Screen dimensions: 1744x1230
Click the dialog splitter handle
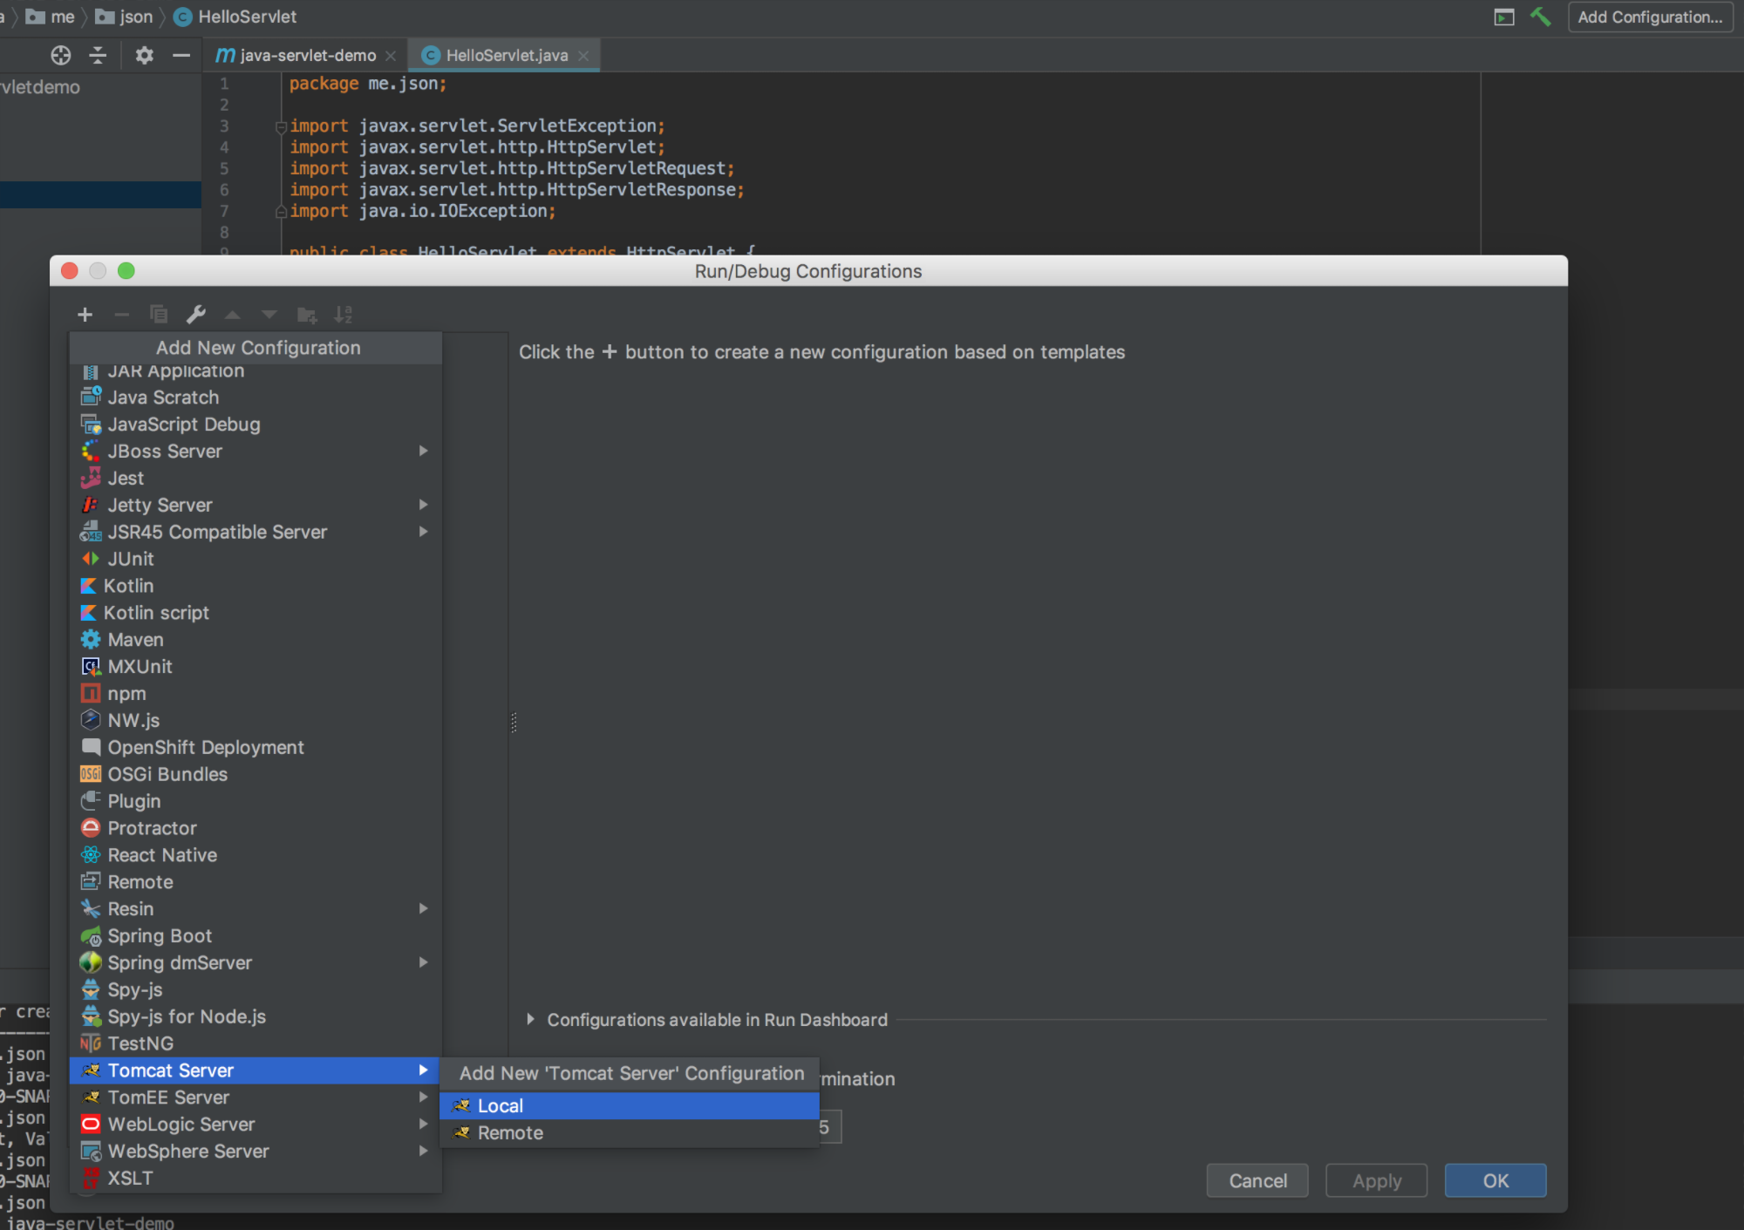pos(514,722)
